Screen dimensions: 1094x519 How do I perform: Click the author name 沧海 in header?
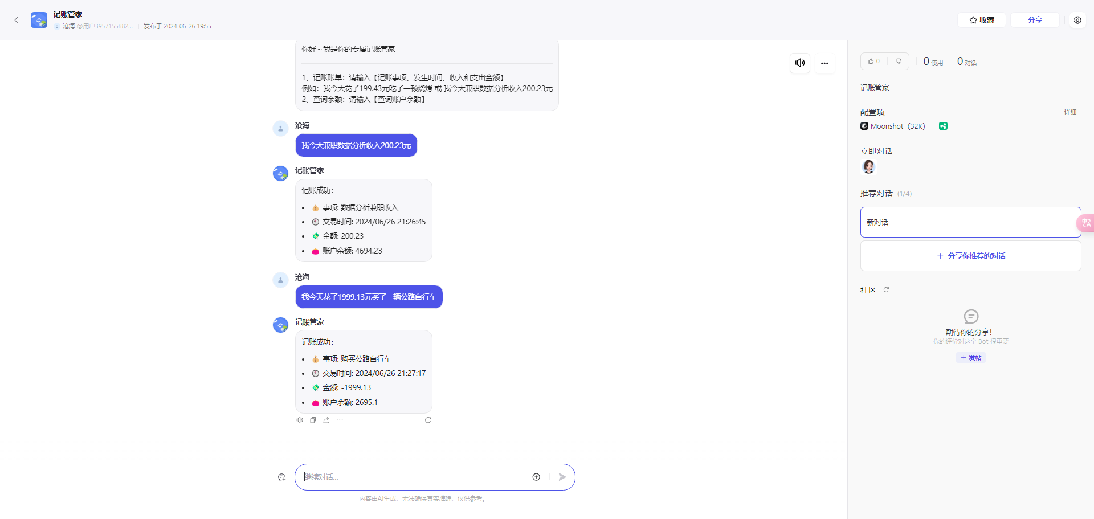click(68, 26)
